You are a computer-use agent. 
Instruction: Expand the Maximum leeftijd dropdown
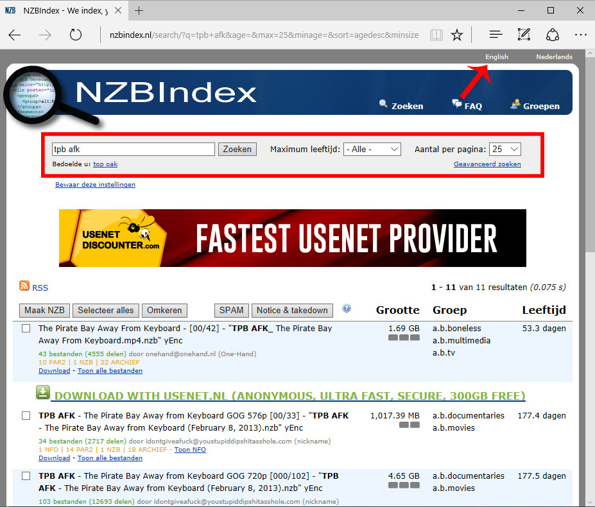point(372,149)
